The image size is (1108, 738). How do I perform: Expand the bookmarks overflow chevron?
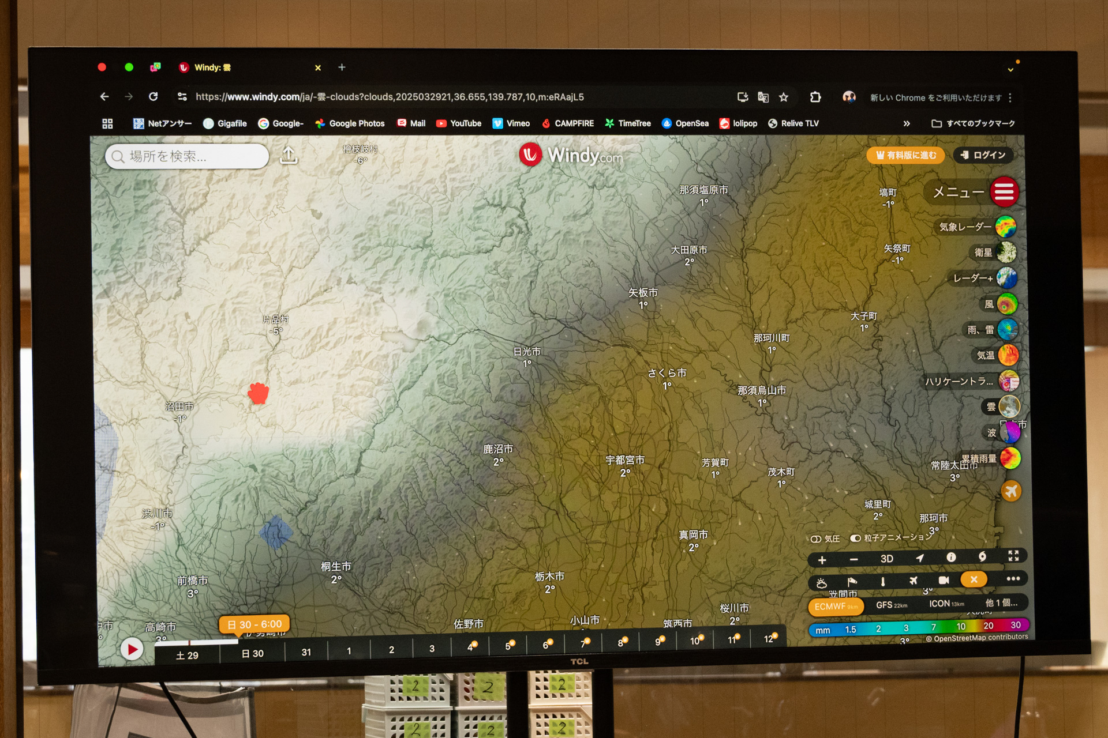tap(907, 123)
